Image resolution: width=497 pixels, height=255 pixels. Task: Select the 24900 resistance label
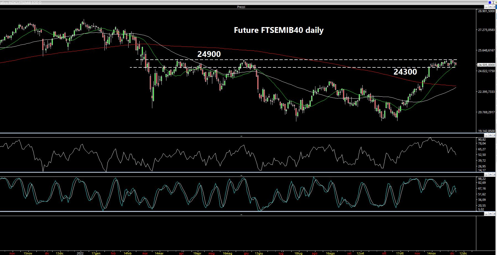click(209, 54)
